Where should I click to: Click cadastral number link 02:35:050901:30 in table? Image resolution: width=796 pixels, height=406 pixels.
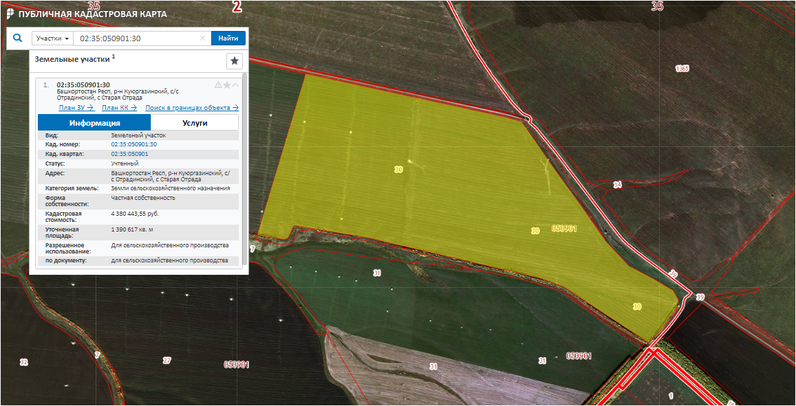click(134, 145)
